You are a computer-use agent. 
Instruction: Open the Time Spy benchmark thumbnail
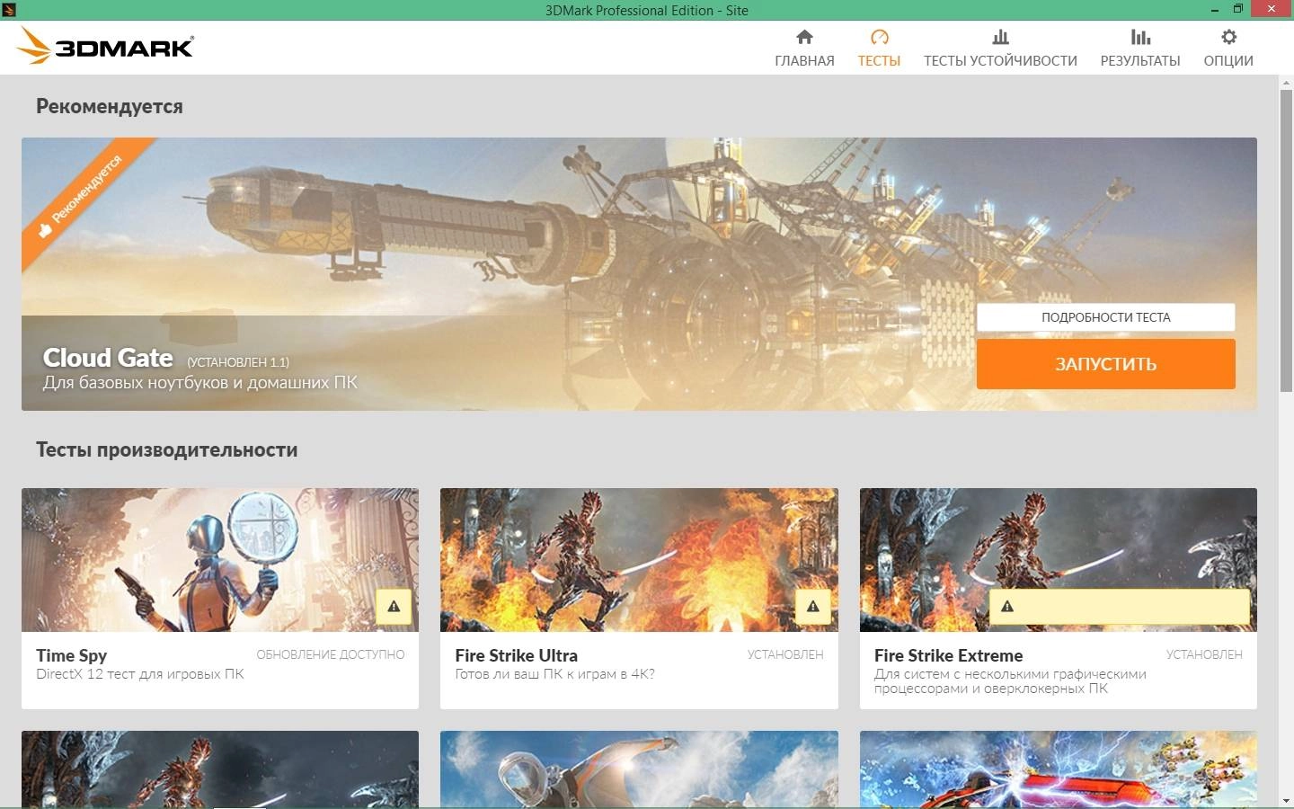point(220,560)
